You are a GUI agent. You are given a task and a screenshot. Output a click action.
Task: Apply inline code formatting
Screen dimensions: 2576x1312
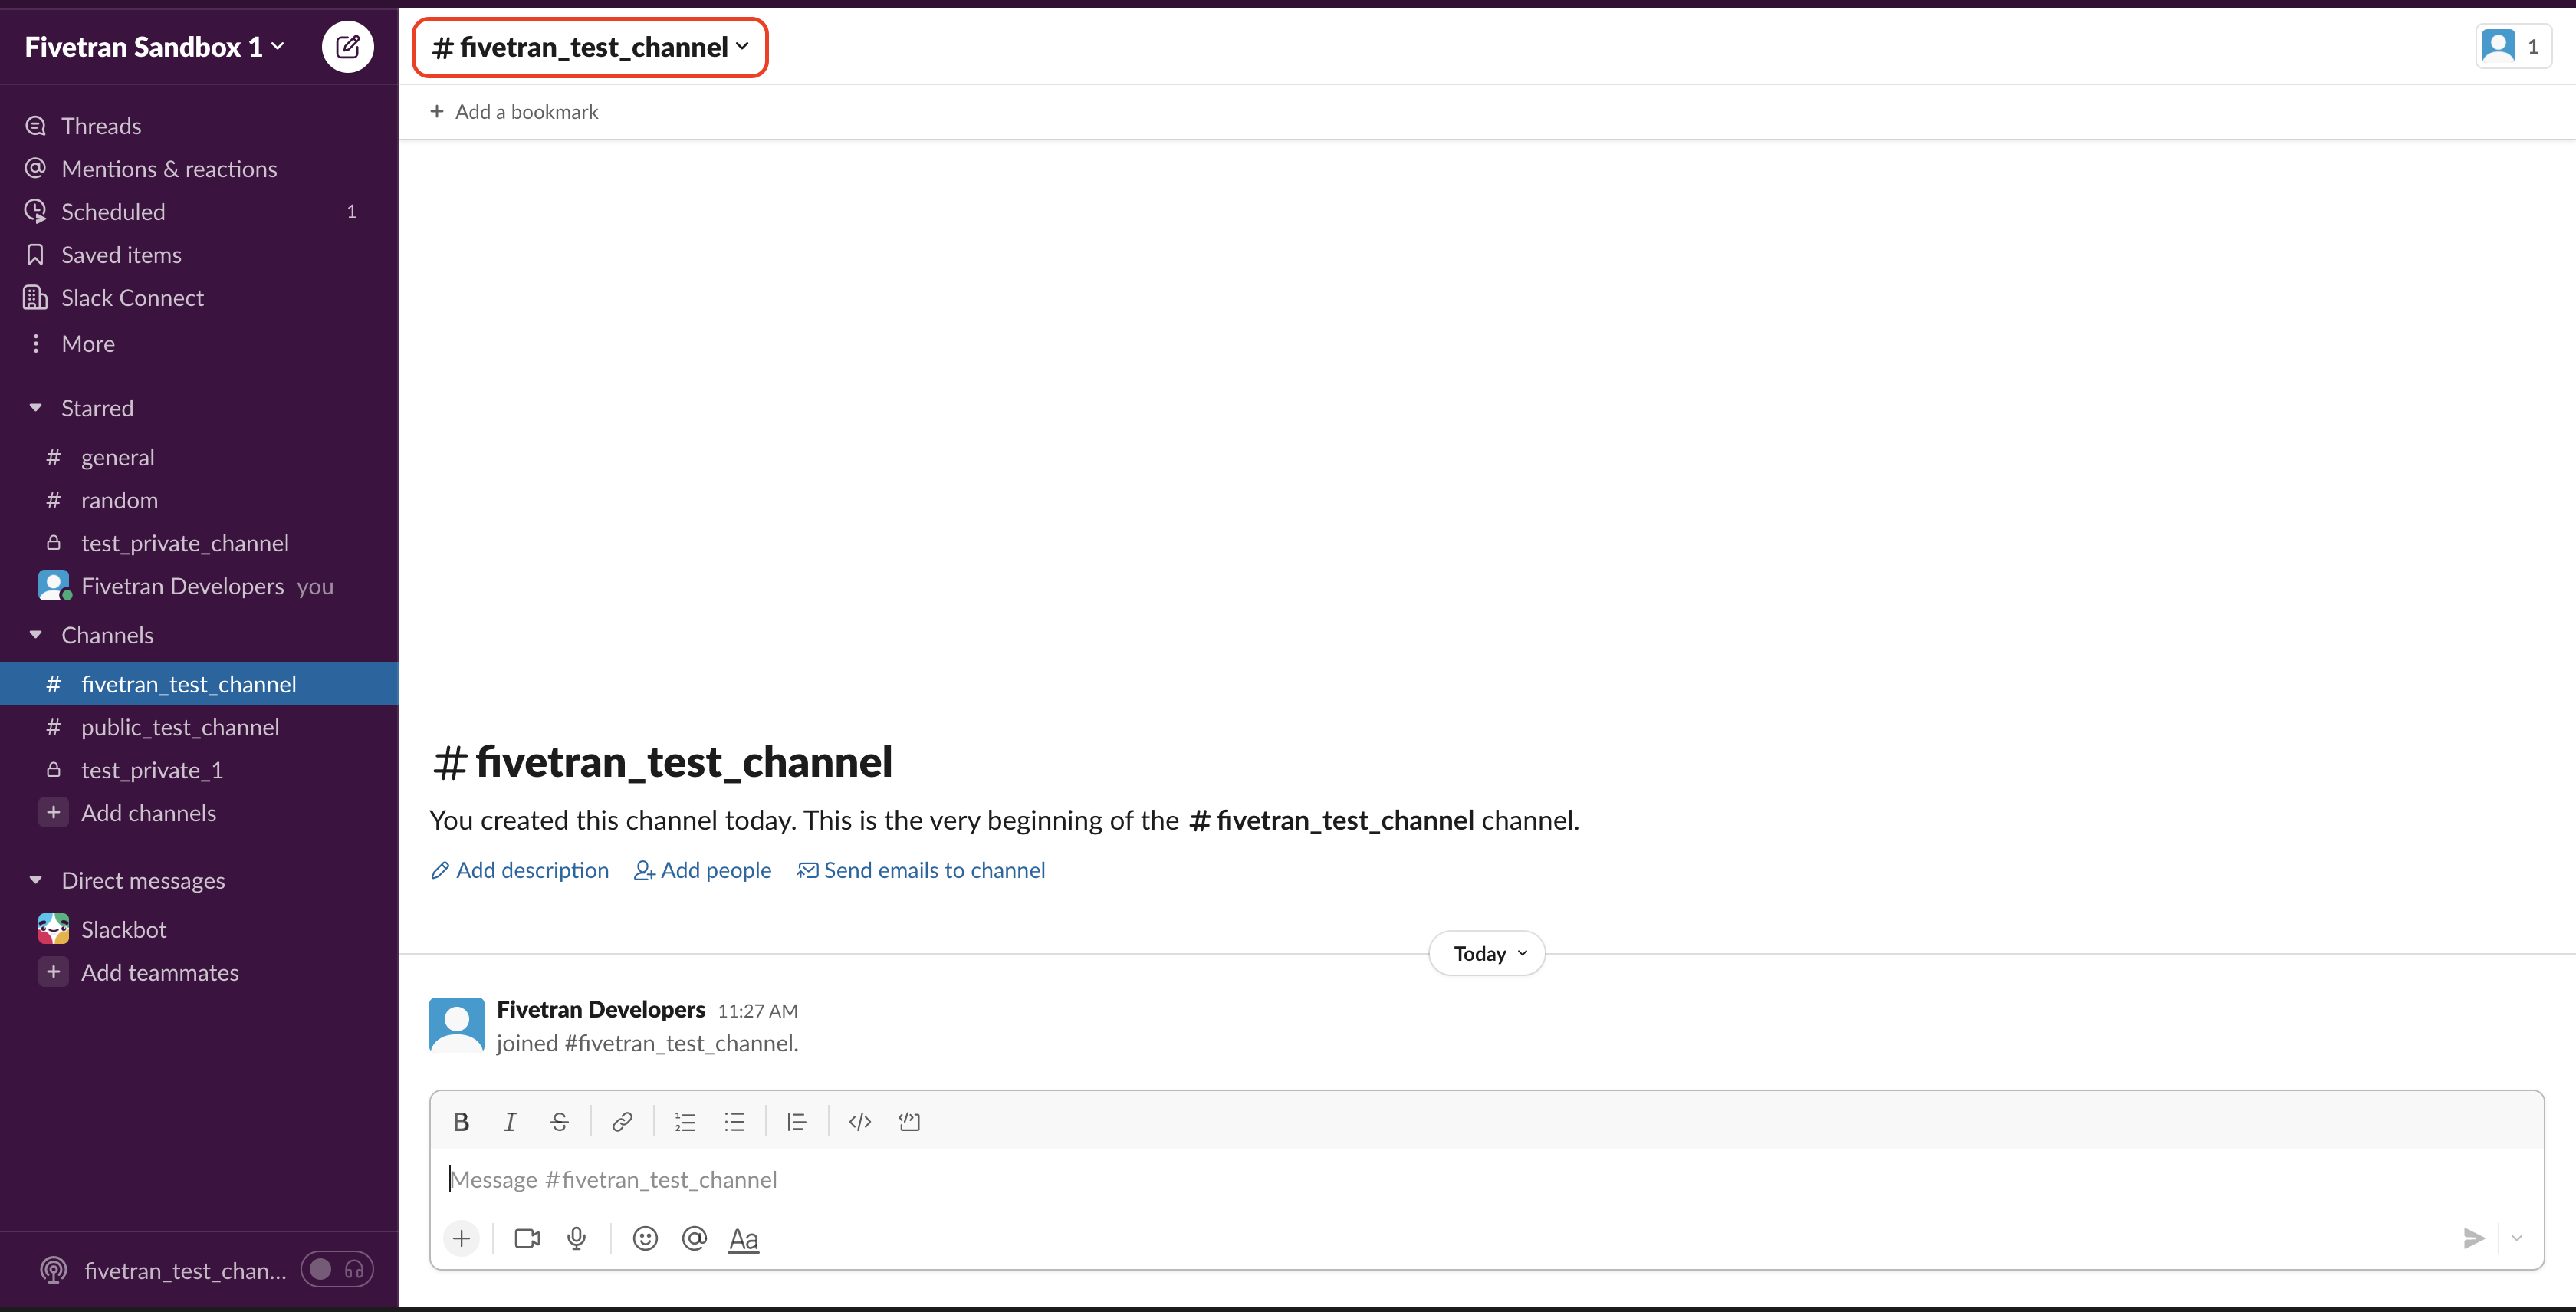(x=860, y=1122)
